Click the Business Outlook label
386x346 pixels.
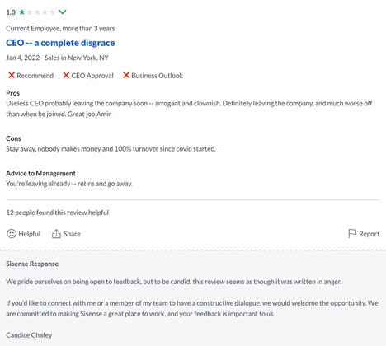(x=157, y=76)
